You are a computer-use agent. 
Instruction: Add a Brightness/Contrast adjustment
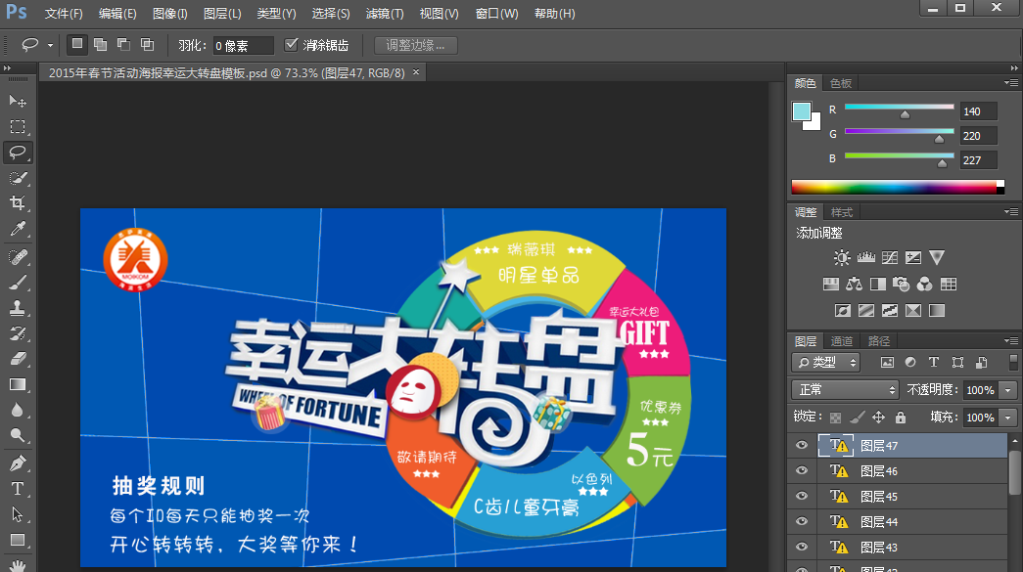pos(842,257)
